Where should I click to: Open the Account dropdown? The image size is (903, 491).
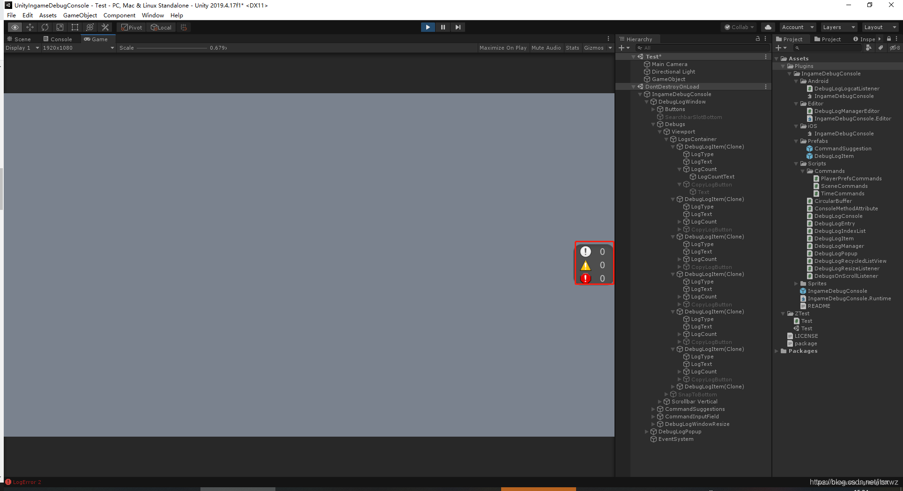pyautogui.click(x=798, y=27)
